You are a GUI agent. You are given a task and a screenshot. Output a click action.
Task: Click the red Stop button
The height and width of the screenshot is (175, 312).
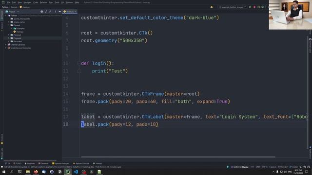tap(254, 7)
